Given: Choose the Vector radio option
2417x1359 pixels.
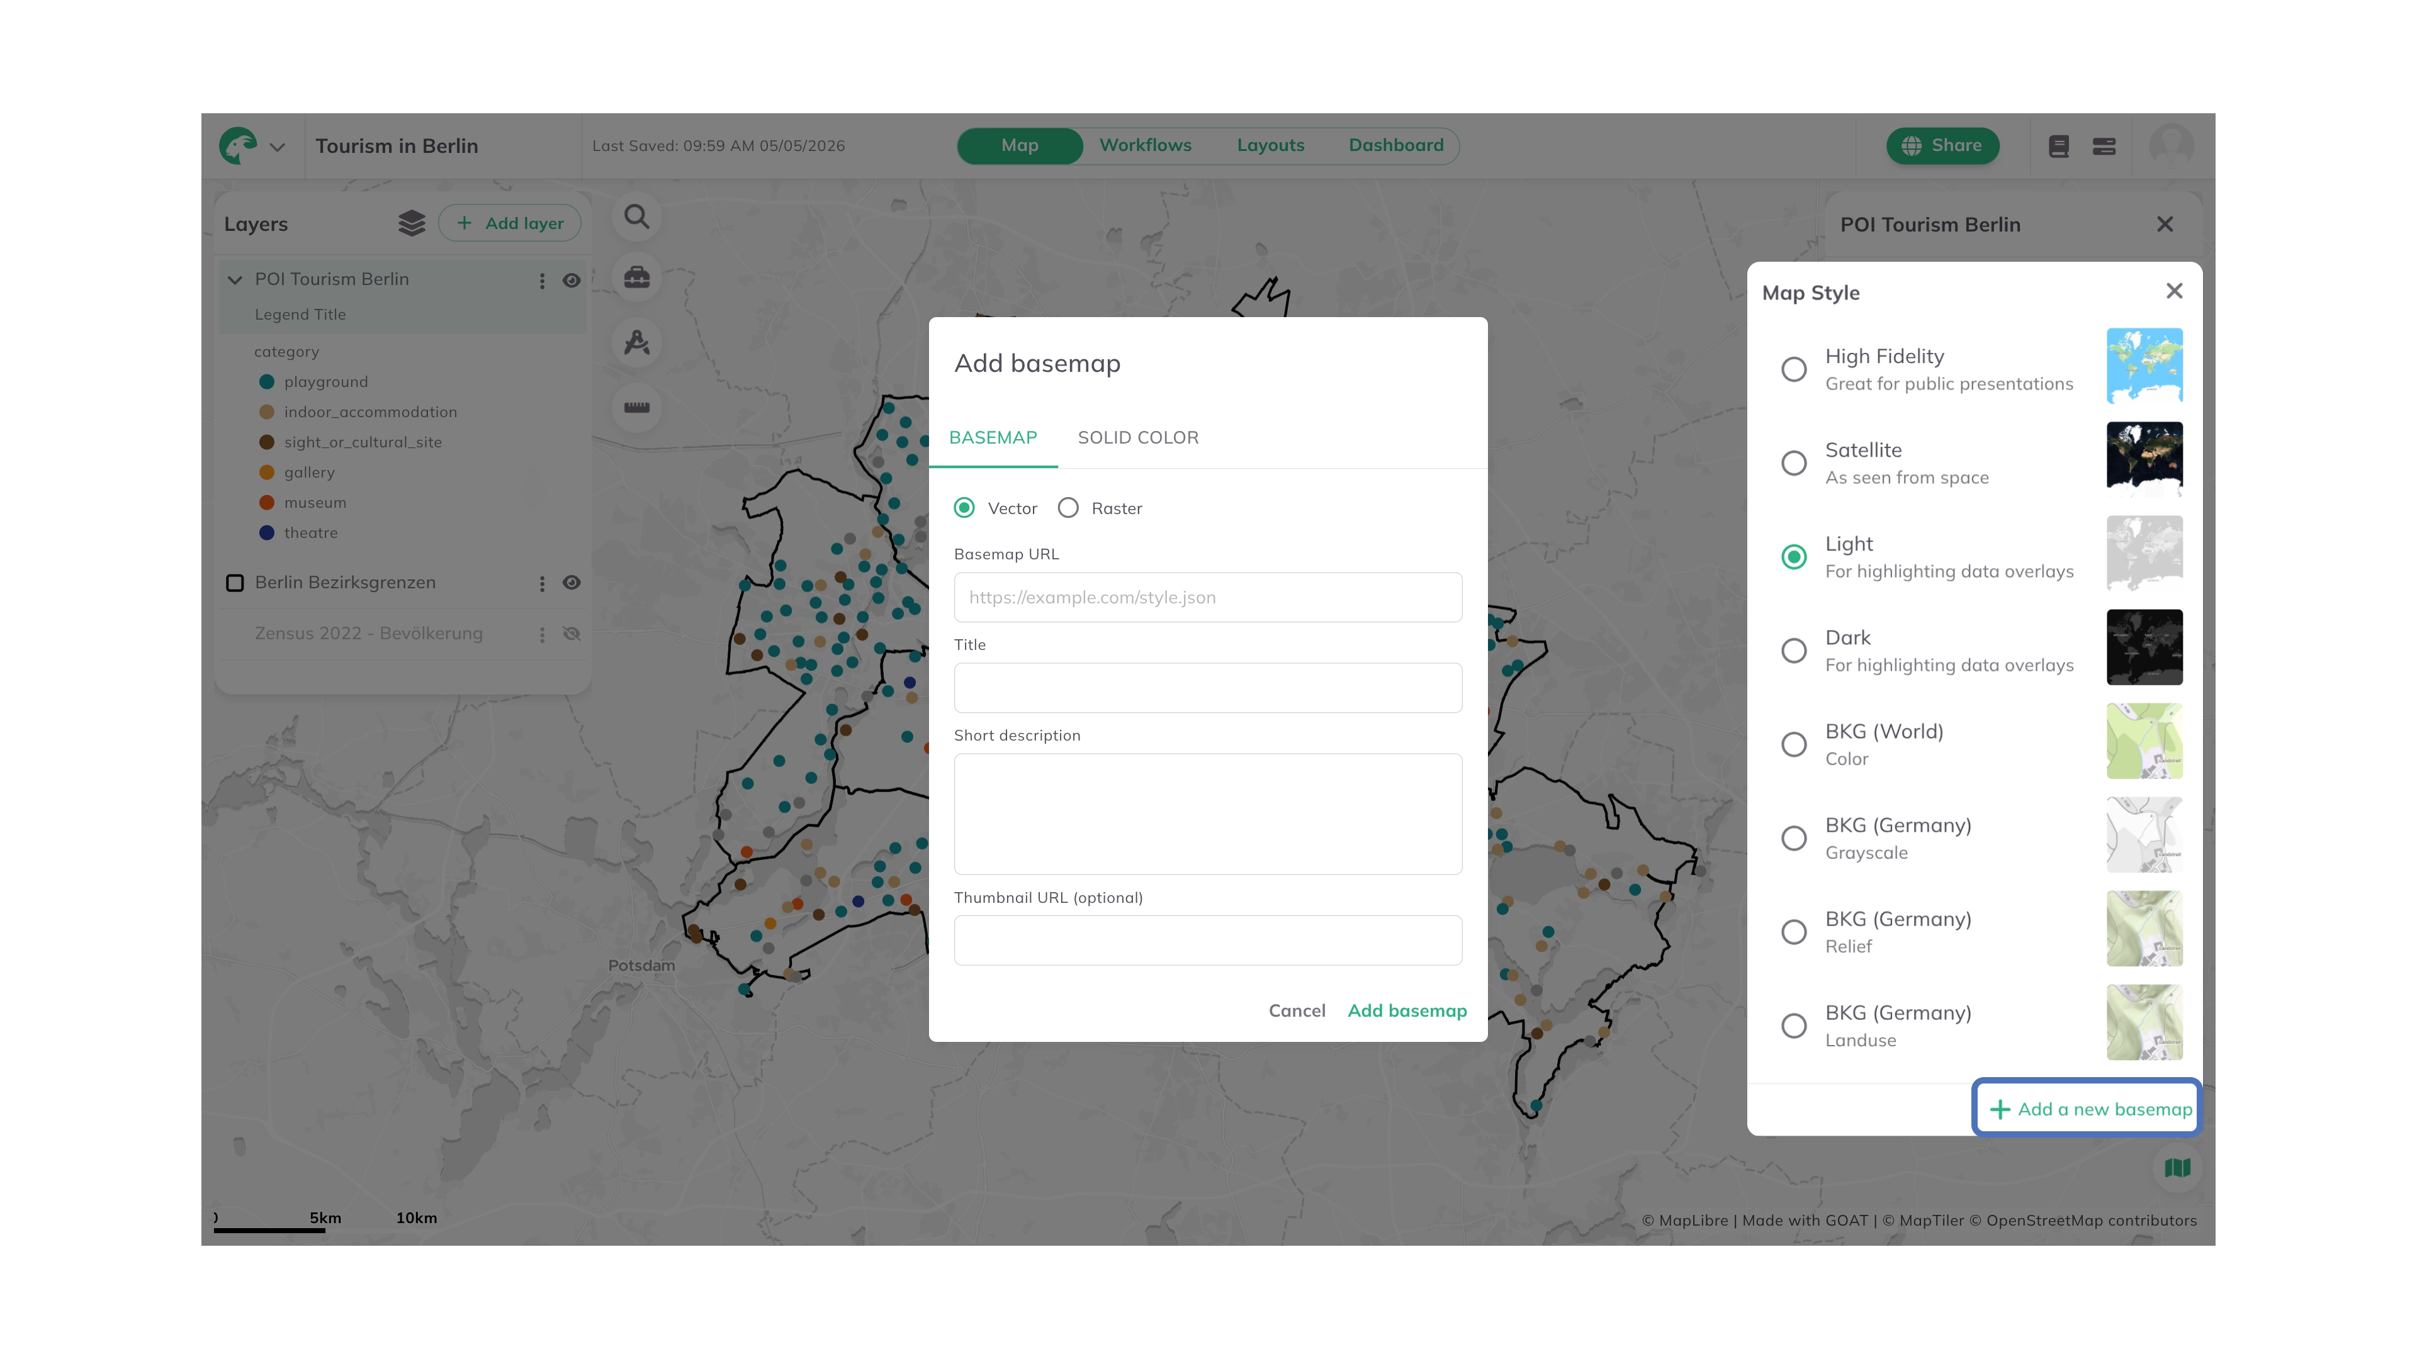Looking at the screenshot, I should tap(964, 508).
